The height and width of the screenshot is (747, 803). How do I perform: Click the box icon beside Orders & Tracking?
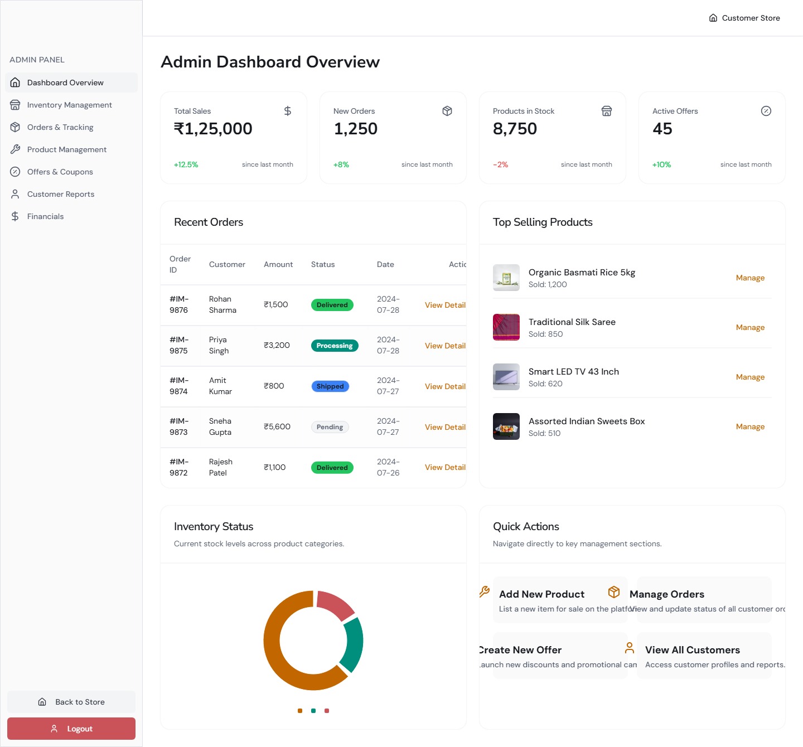click(x=15, y=127)
